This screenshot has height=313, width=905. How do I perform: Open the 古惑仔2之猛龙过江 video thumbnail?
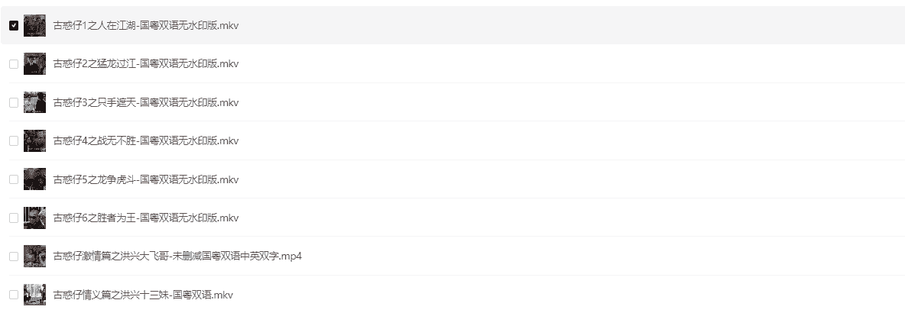(x=34, y=64)
